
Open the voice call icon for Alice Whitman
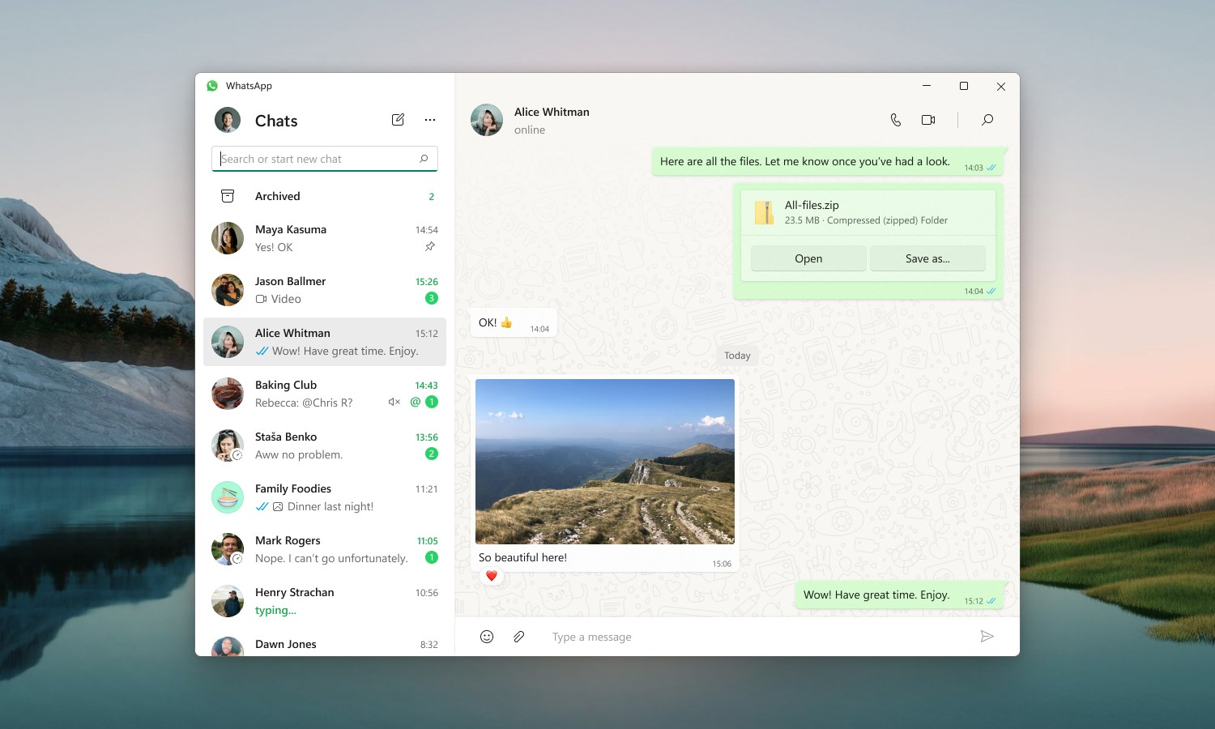tap(896, 119)
